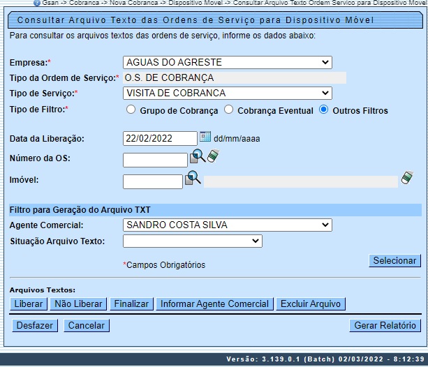Select Outros Filtros radio button

coord(323,110)
